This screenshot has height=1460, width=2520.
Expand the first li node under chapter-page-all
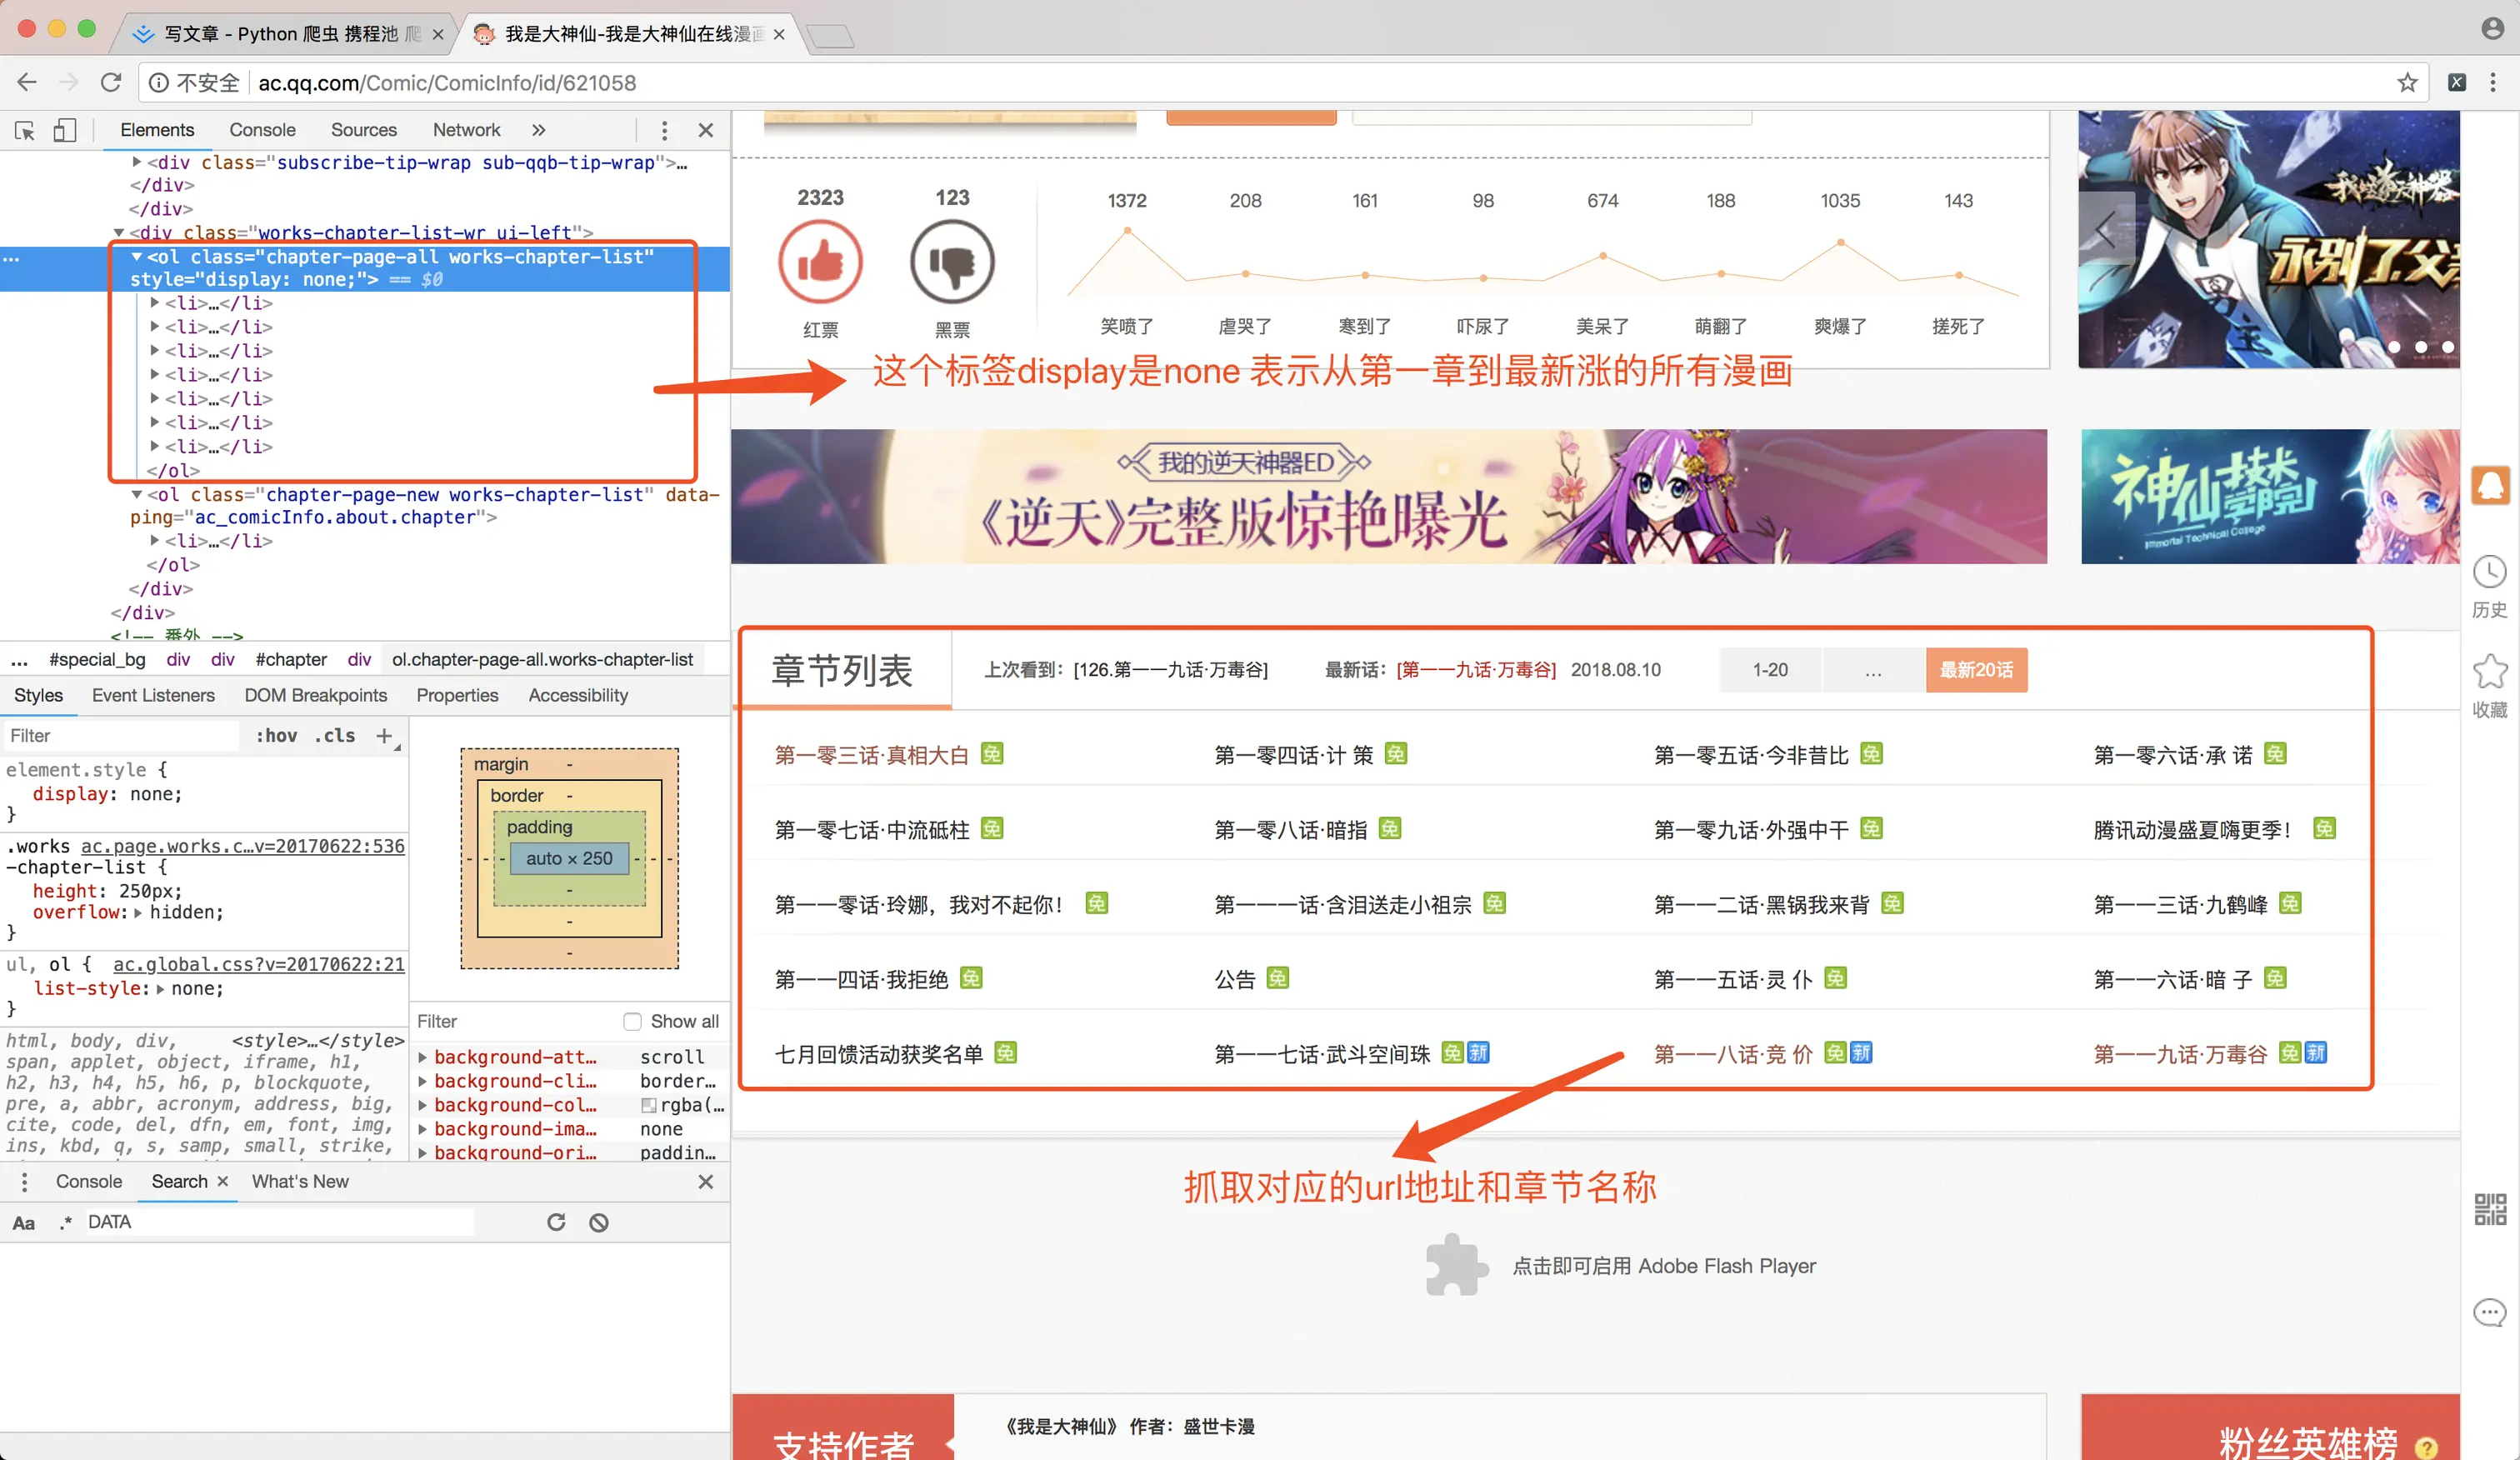click(x=155, y=302)
